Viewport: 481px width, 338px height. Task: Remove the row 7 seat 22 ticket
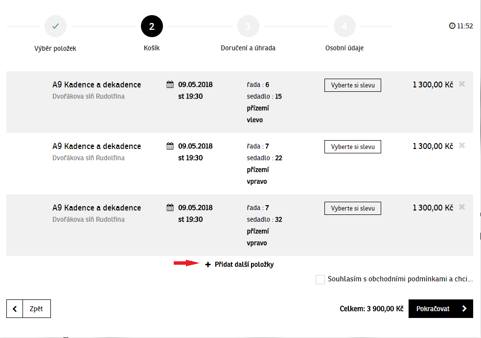click(462, 146)
